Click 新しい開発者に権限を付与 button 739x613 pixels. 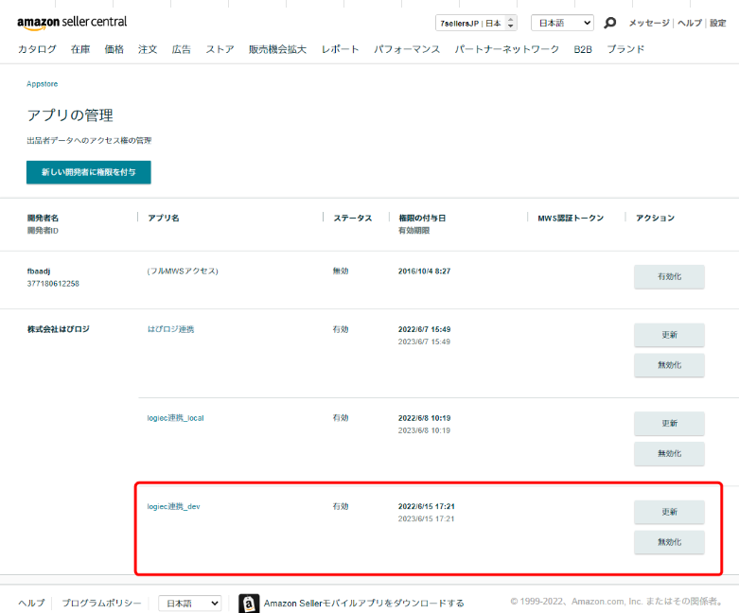pyautogui.click(x=89, y=172)
